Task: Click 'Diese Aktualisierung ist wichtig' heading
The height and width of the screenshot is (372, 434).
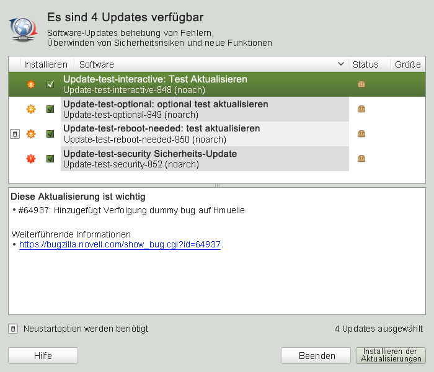Action: 78,197
